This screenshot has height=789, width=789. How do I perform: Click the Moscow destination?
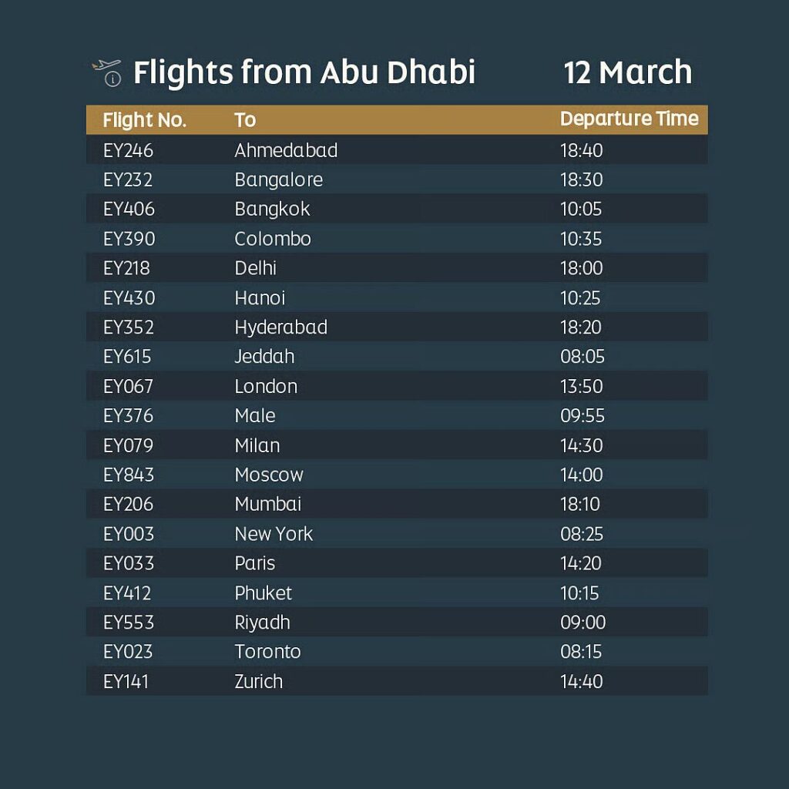269,475
